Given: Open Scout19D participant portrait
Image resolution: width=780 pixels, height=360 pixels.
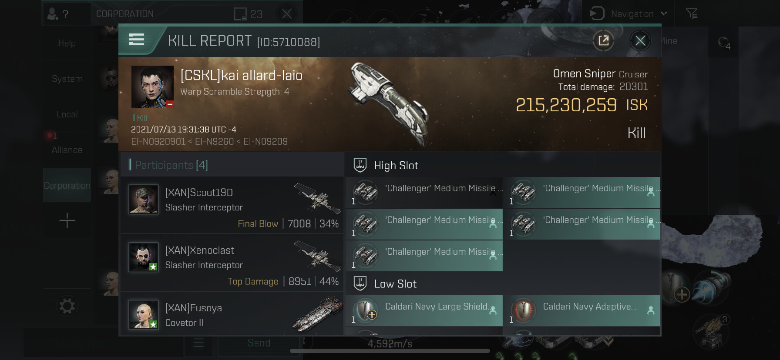Looking at the screenshot, I should pyautogui.click(x=143, y=200).
